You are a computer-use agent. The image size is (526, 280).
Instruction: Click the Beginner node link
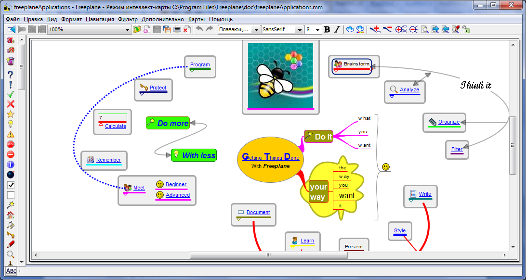click(176, 184)
